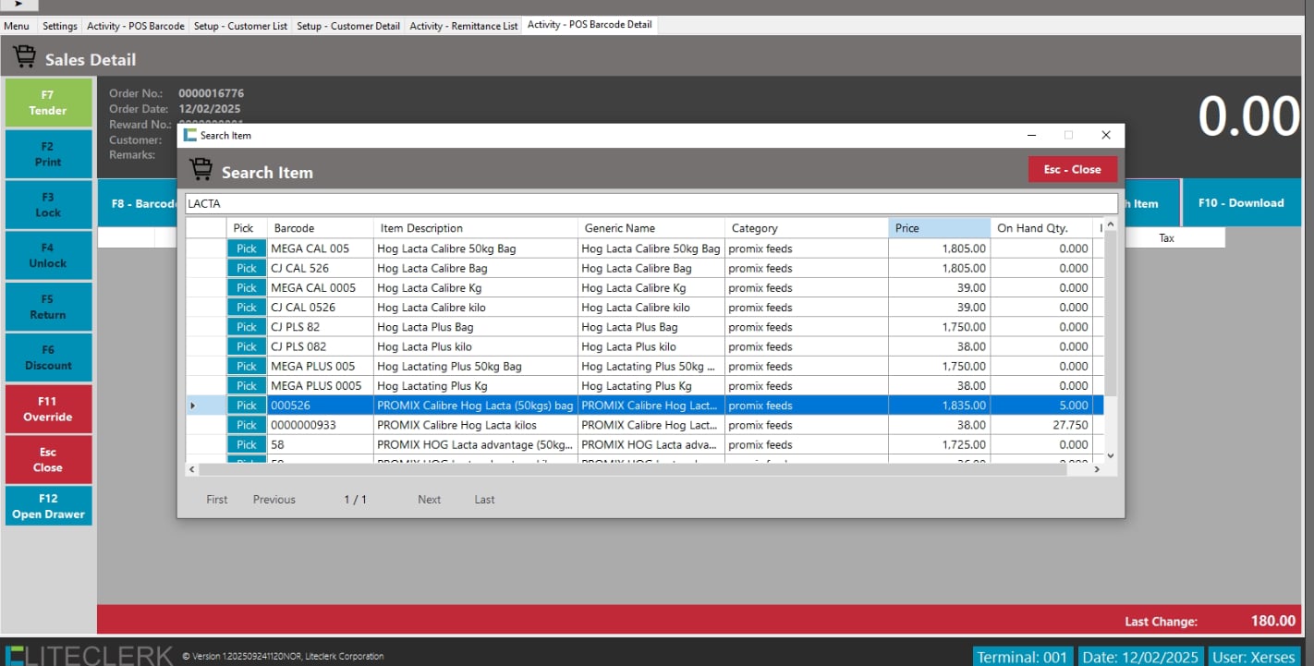Viewport: 1314px width, 666px height.
Task: Select the F6 Discount button
Action: 48,357
